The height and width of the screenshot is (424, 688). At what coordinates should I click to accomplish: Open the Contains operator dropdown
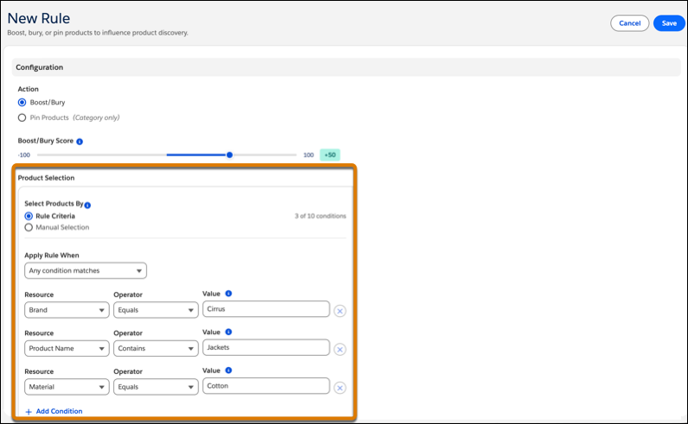pos(156,349)
